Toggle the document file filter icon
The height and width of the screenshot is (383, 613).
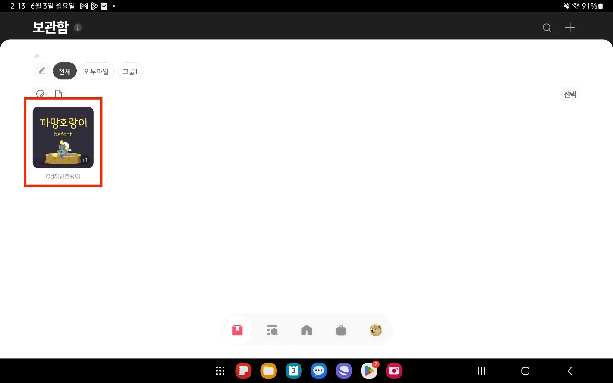pos(58,94)
